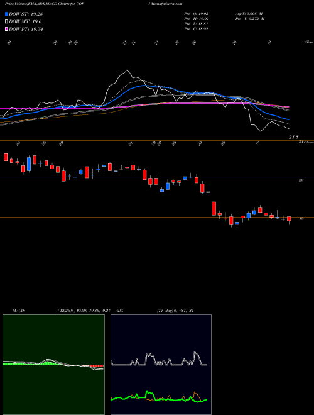
Task: Click the ADX '(14 day) 6, +31, -31' values
Action: point(175,311)
